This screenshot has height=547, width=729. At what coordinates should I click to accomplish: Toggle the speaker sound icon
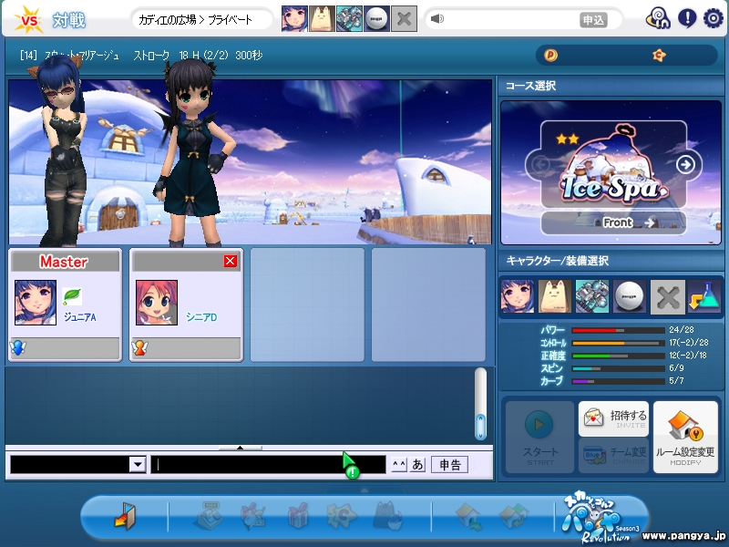click(x=437, y=18)
